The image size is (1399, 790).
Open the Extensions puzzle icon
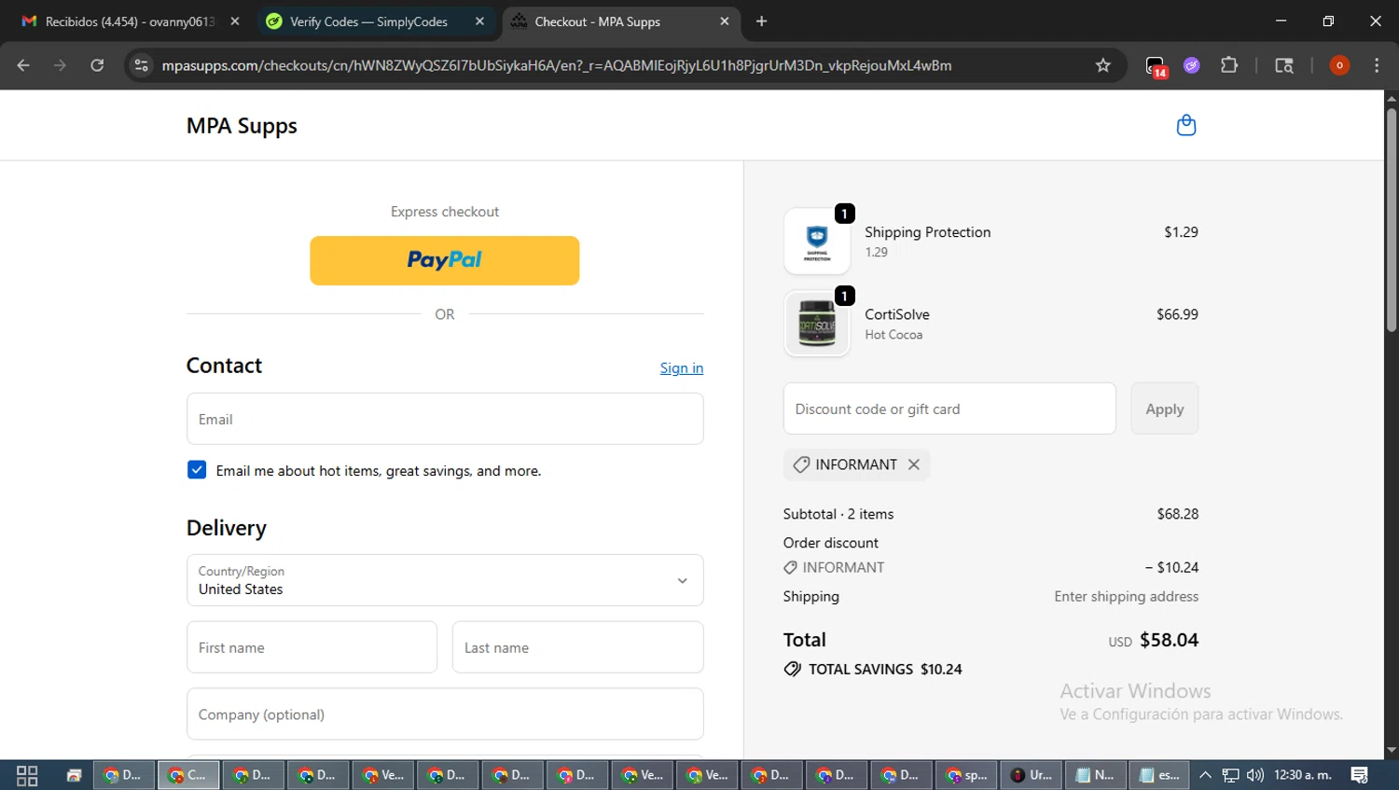click(x=1229, y=65)
